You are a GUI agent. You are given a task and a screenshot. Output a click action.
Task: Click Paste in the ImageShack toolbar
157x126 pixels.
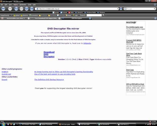68,15
